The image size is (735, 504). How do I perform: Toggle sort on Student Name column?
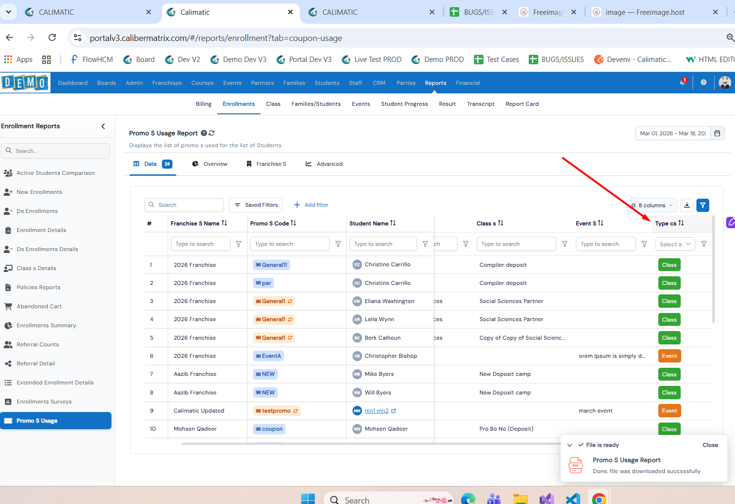click(x=393, y=223)
